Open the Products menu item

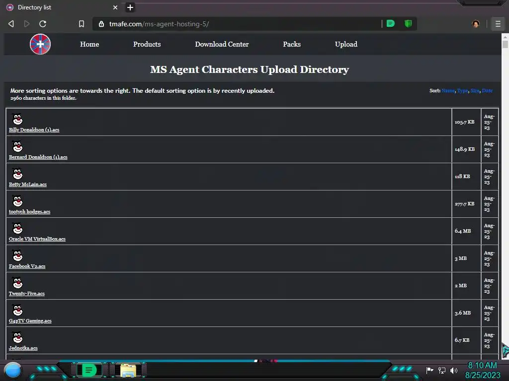(147, 44)
